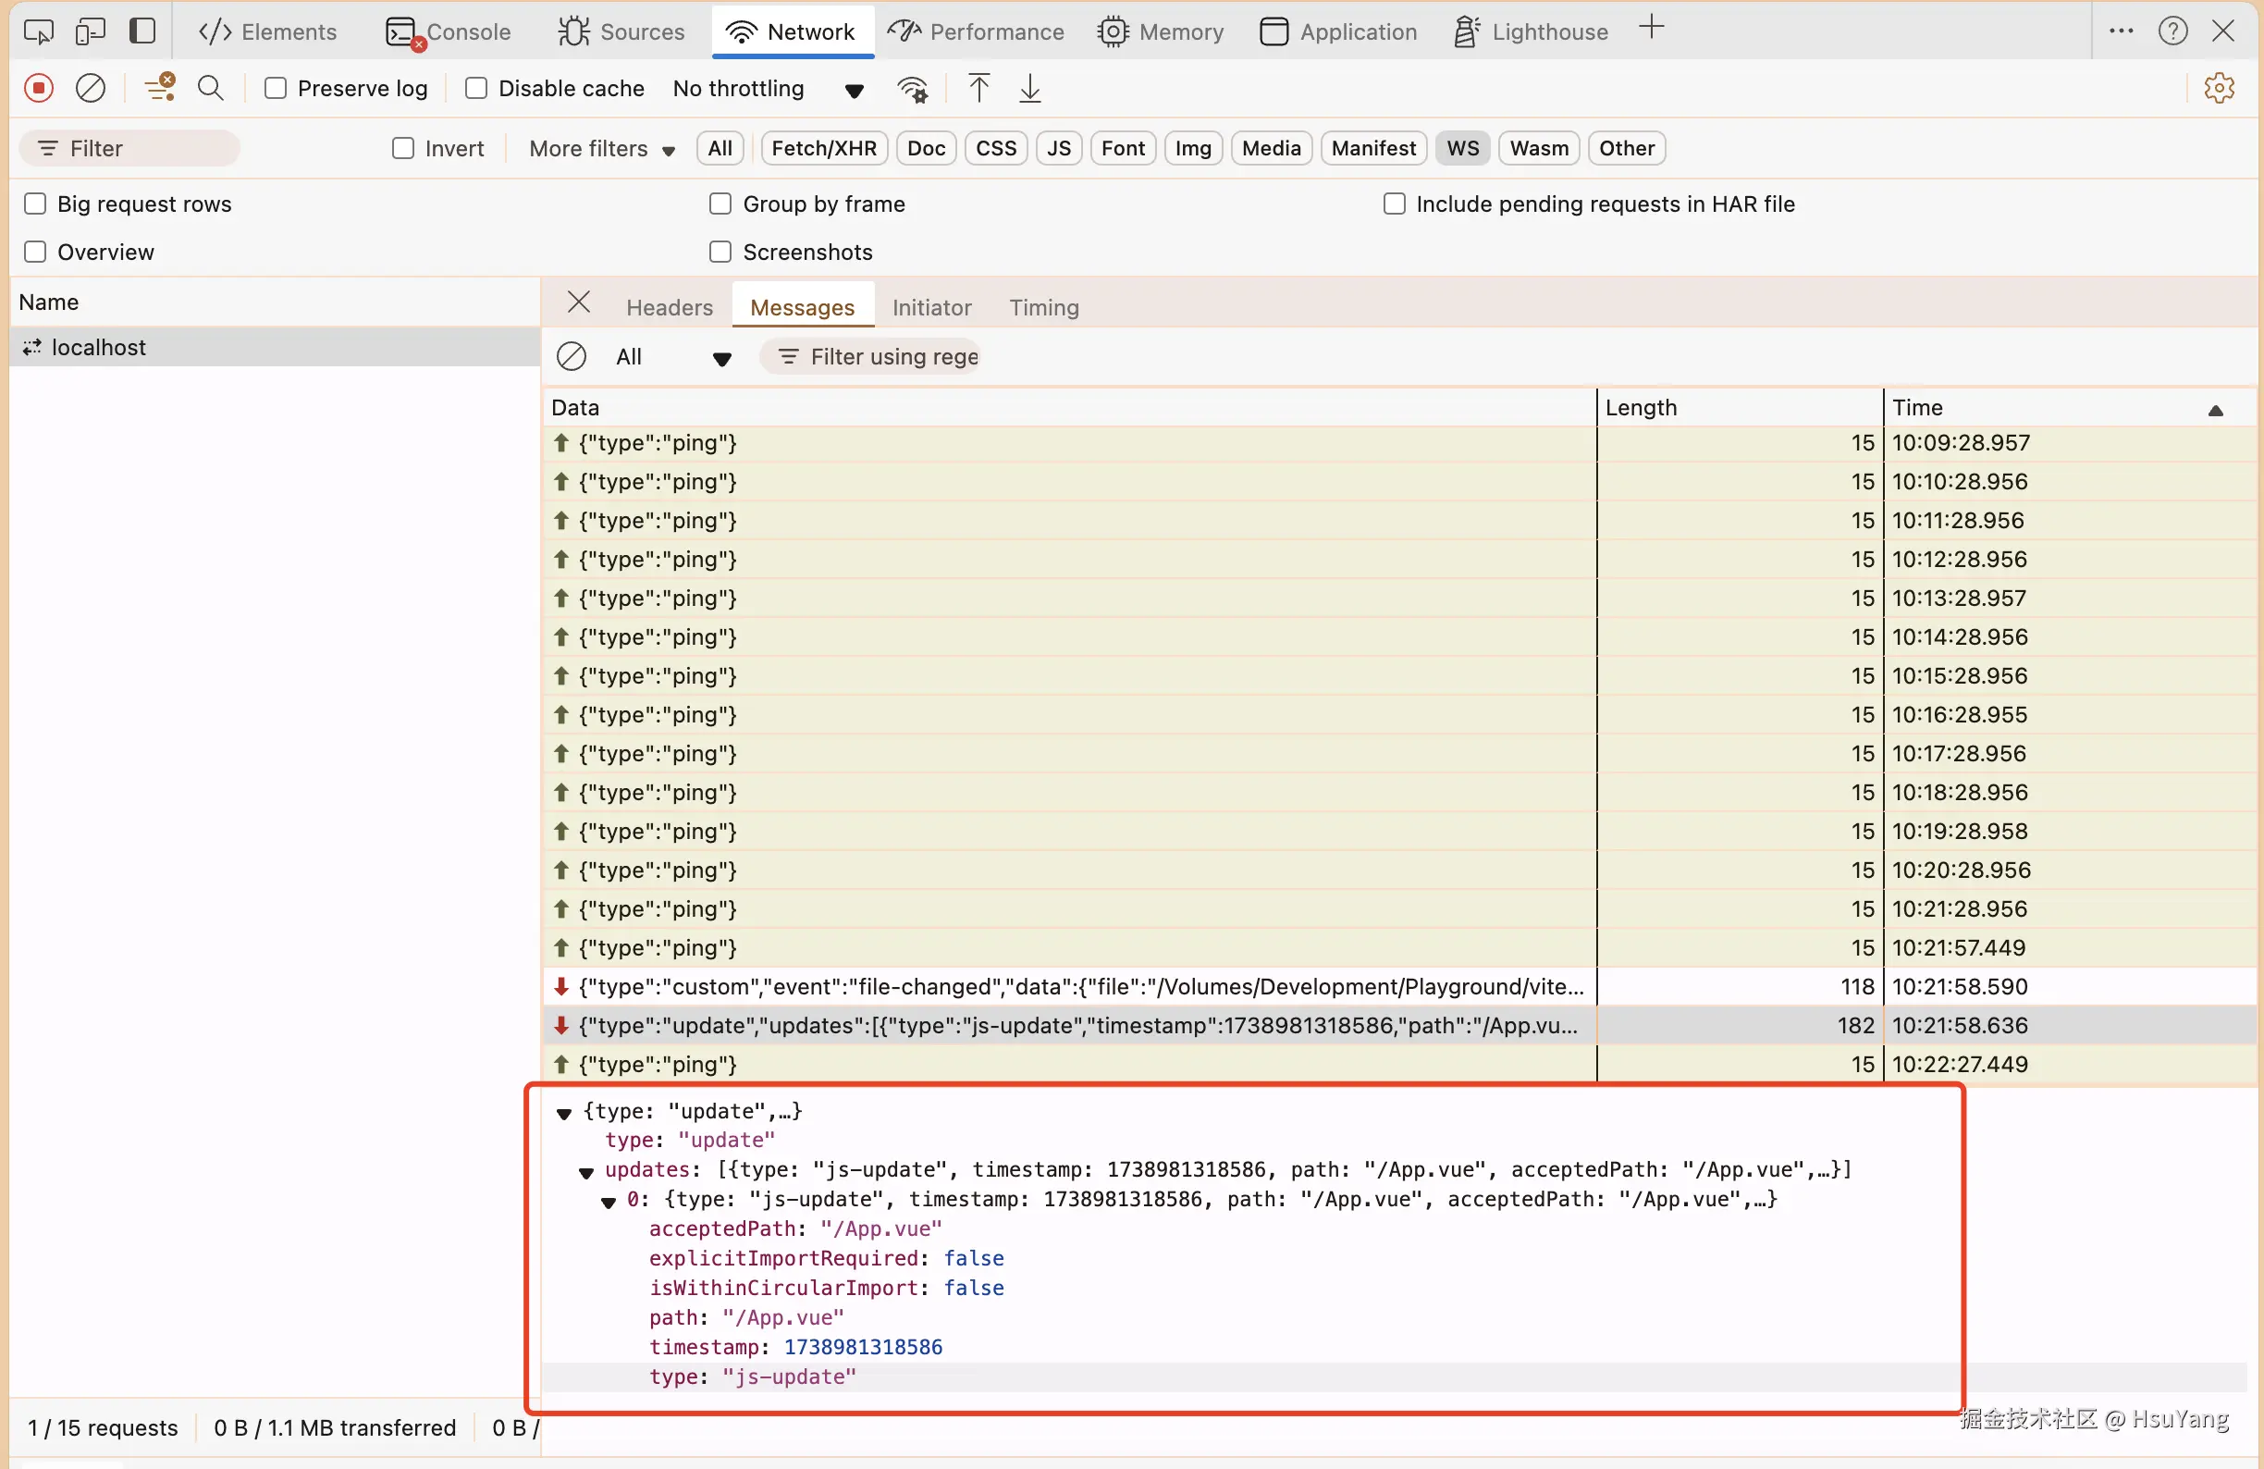Click the WS filter button

tap(1462, 148)
